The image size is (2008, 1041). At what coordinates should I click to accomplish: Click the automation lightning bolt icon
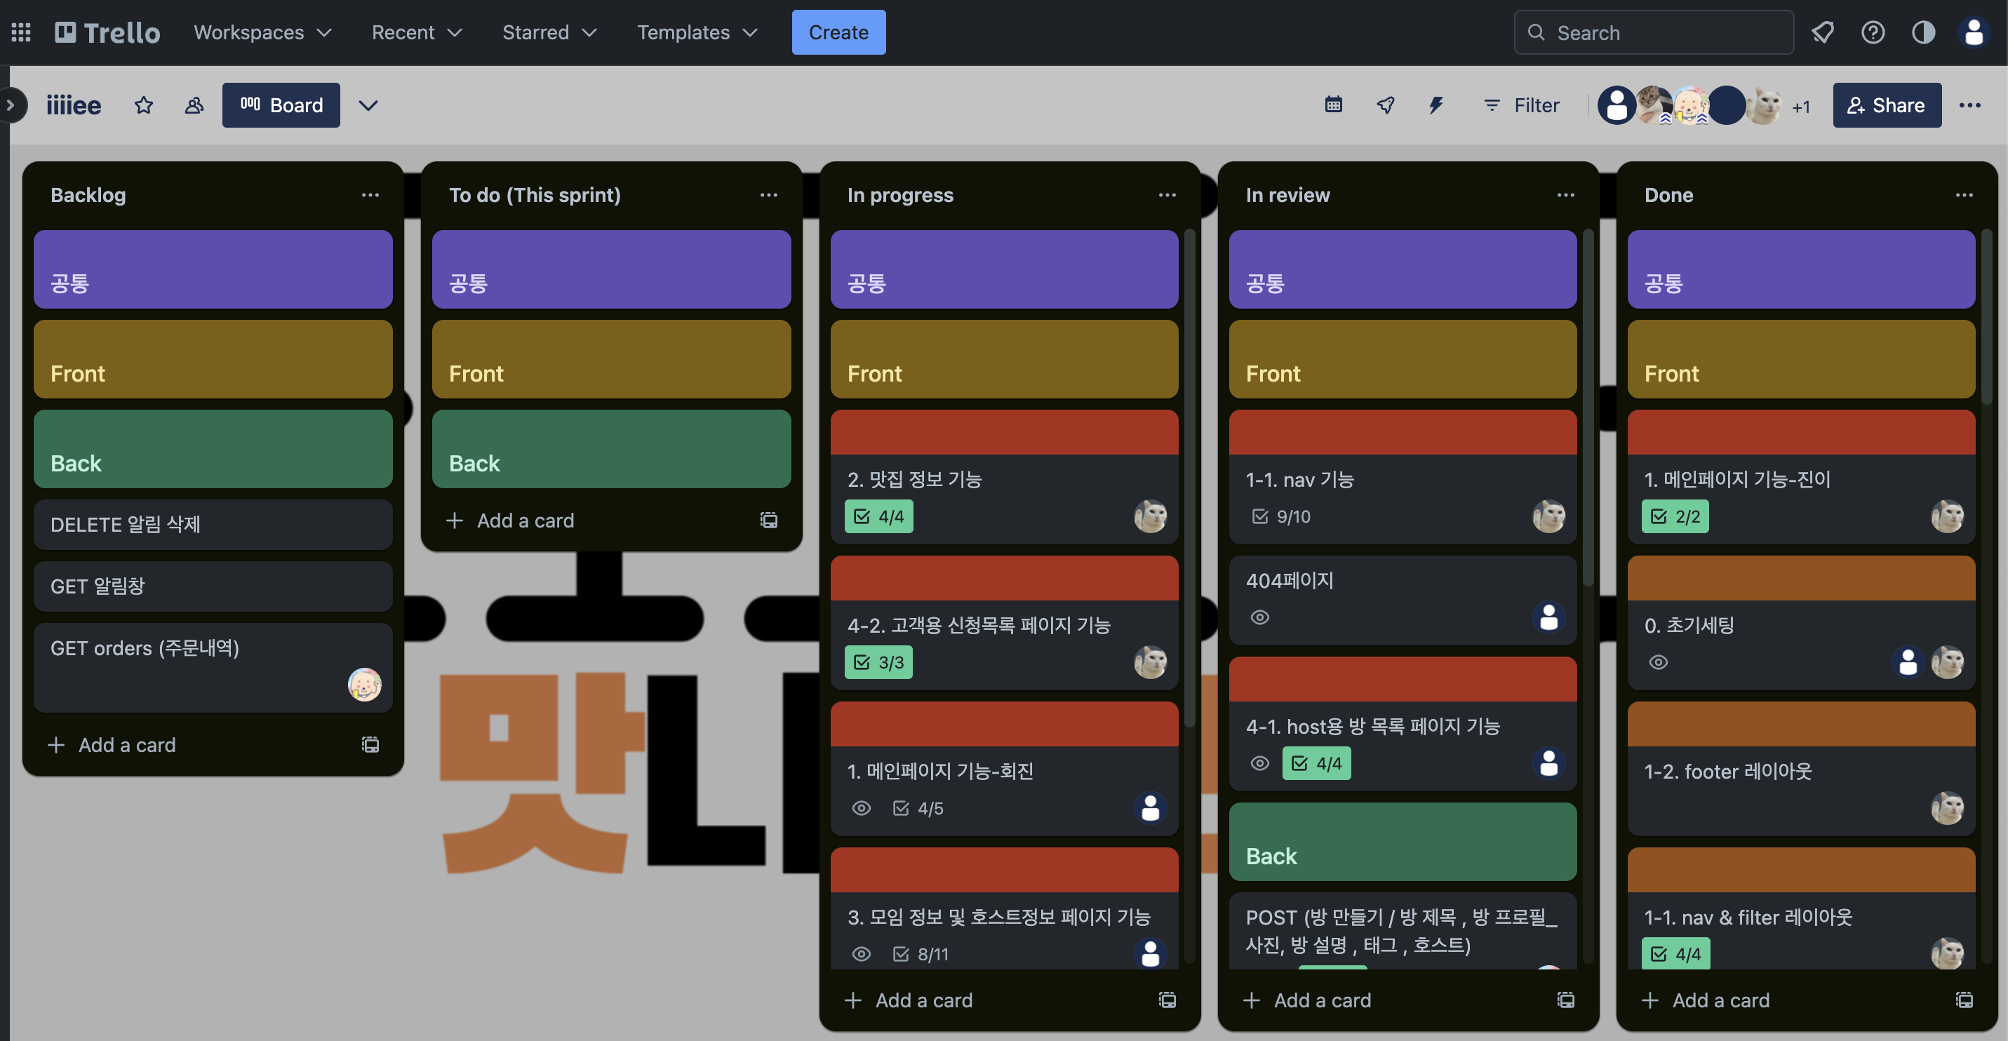(1436, 105)
